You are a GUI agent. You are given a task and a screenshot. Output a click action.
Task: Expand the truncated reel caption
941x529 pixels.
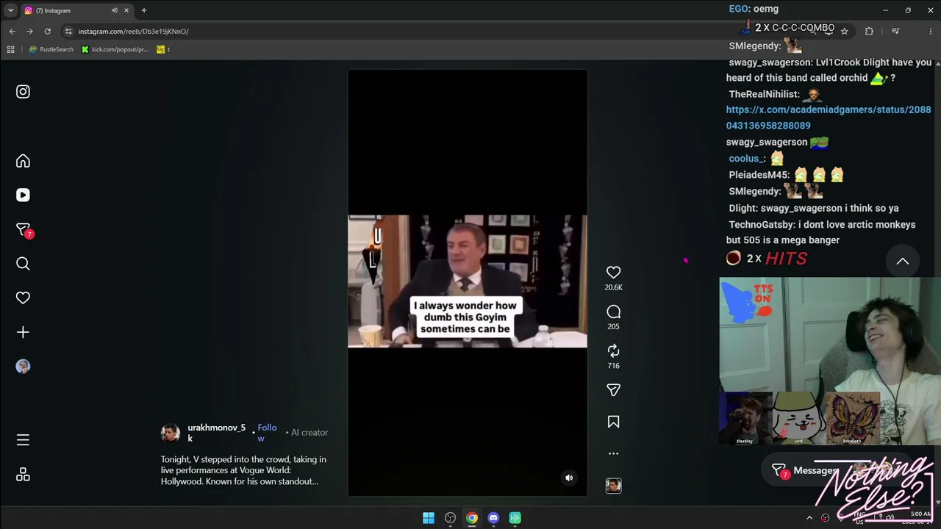(243, 470)
